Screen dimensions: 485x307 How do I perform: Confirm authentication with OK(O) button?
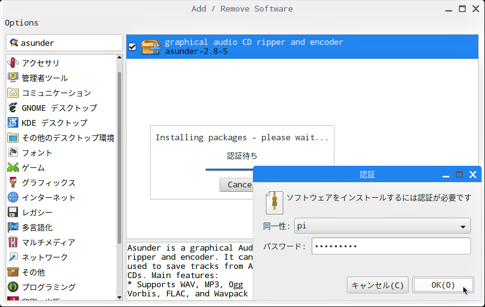pos(443,285)
